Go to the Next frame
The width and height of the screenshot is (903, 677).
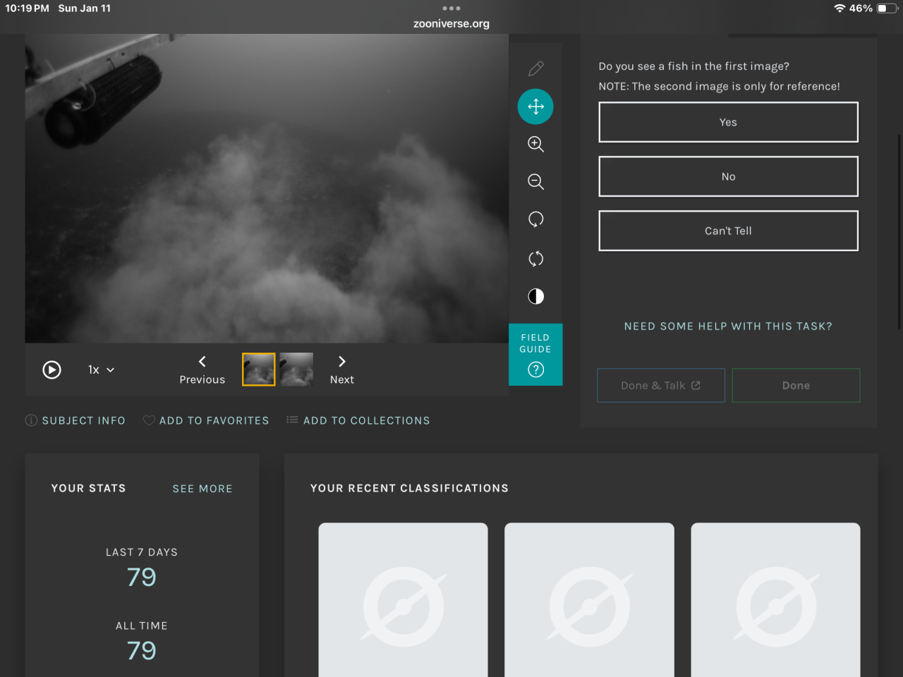(x=342, y=370)
